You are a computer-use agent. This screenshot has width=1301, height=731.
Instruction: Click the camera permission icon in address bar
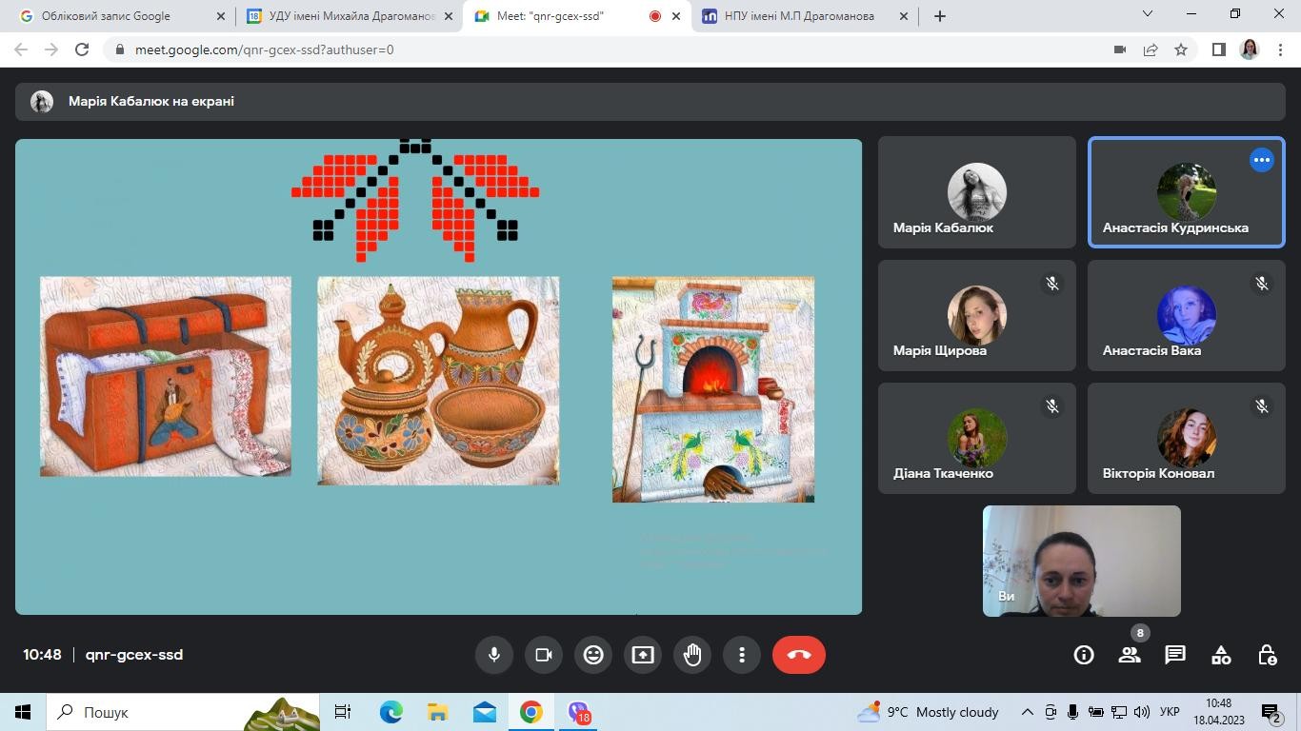(1120, 49)
